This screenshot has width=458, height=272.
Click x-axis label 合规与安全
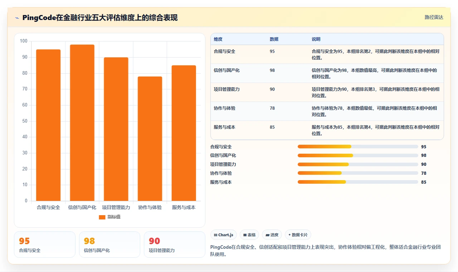(x=48, y=207)
